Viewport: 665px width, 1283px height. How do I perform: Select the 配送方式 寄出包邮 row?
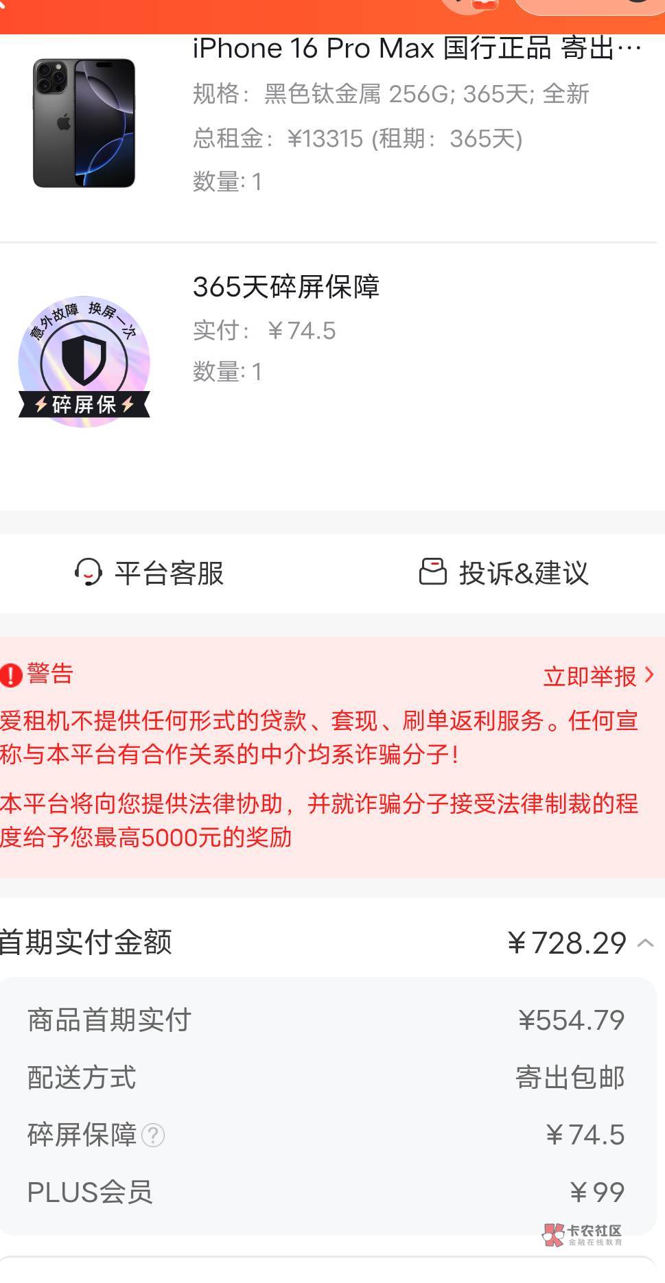coord(327,1077)
